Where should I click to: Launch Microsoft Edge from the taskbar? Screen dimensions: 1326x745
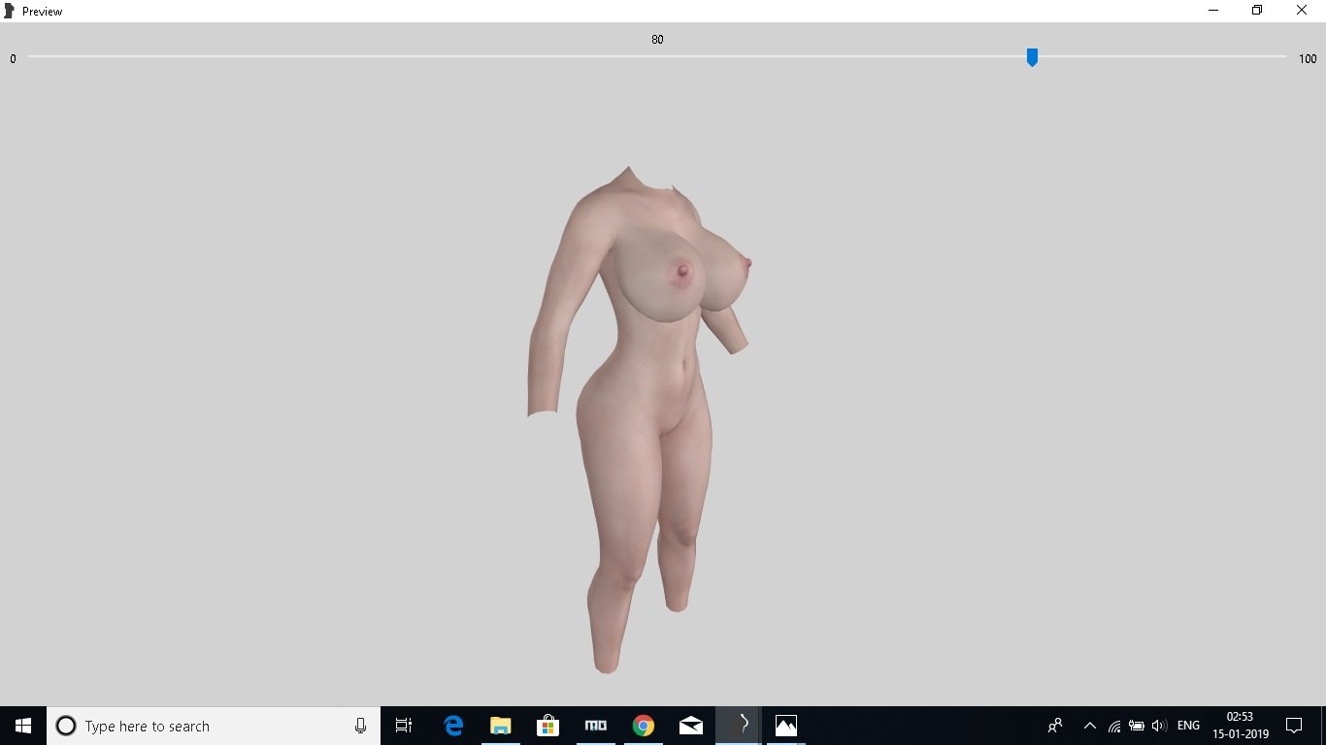coord(453,726)
